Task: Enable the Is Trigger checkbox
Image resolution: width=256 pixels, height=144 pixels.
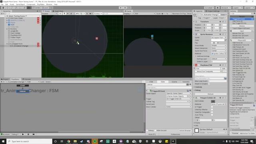Action: click(x=212, y=107)
